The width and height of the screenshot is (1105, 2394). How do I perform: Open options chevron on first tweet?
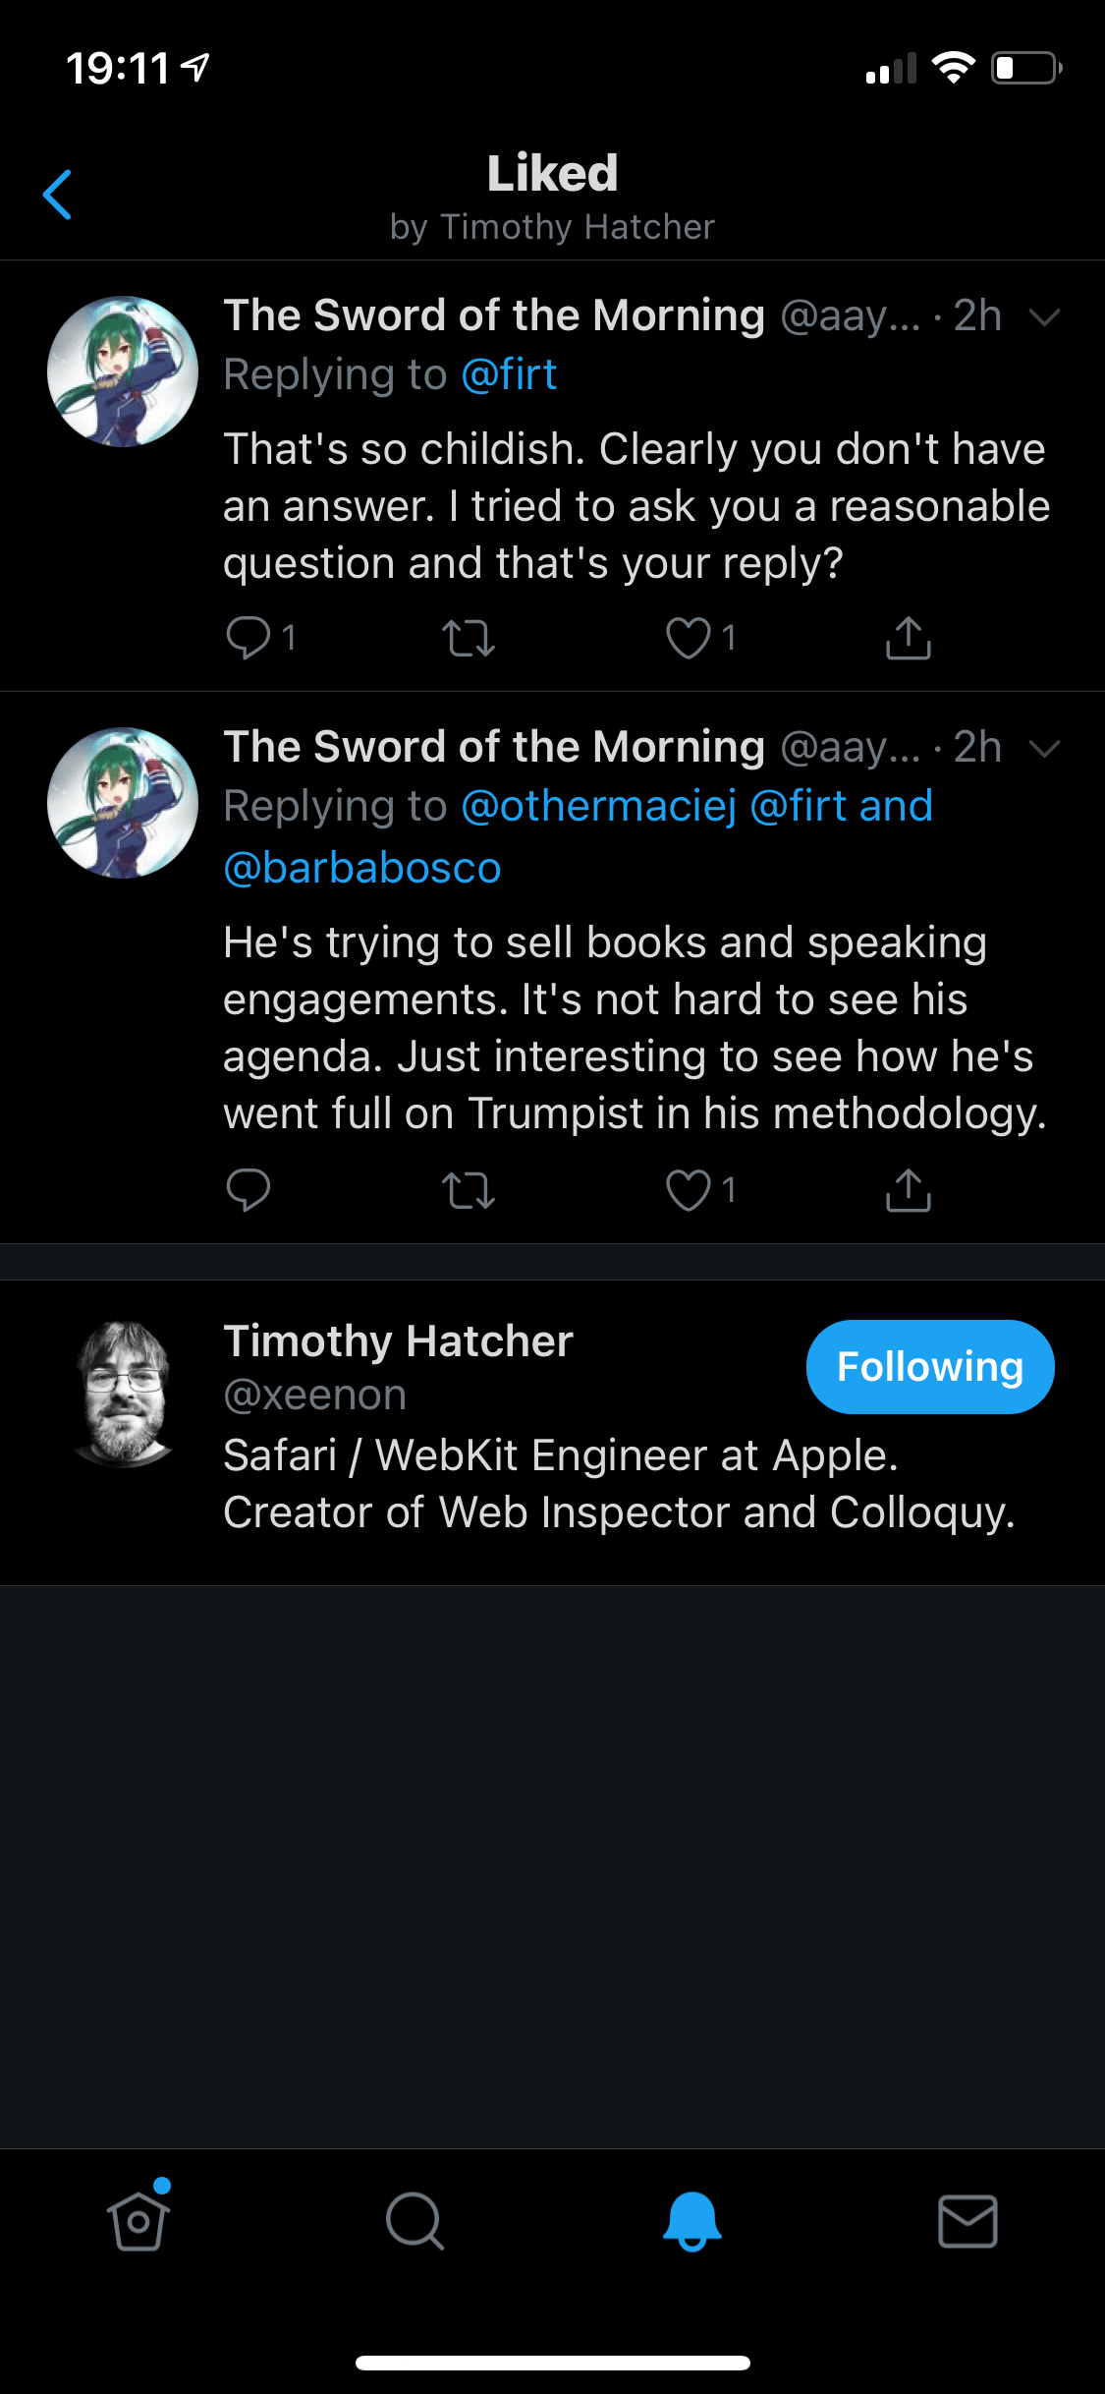pos(1044,316)
